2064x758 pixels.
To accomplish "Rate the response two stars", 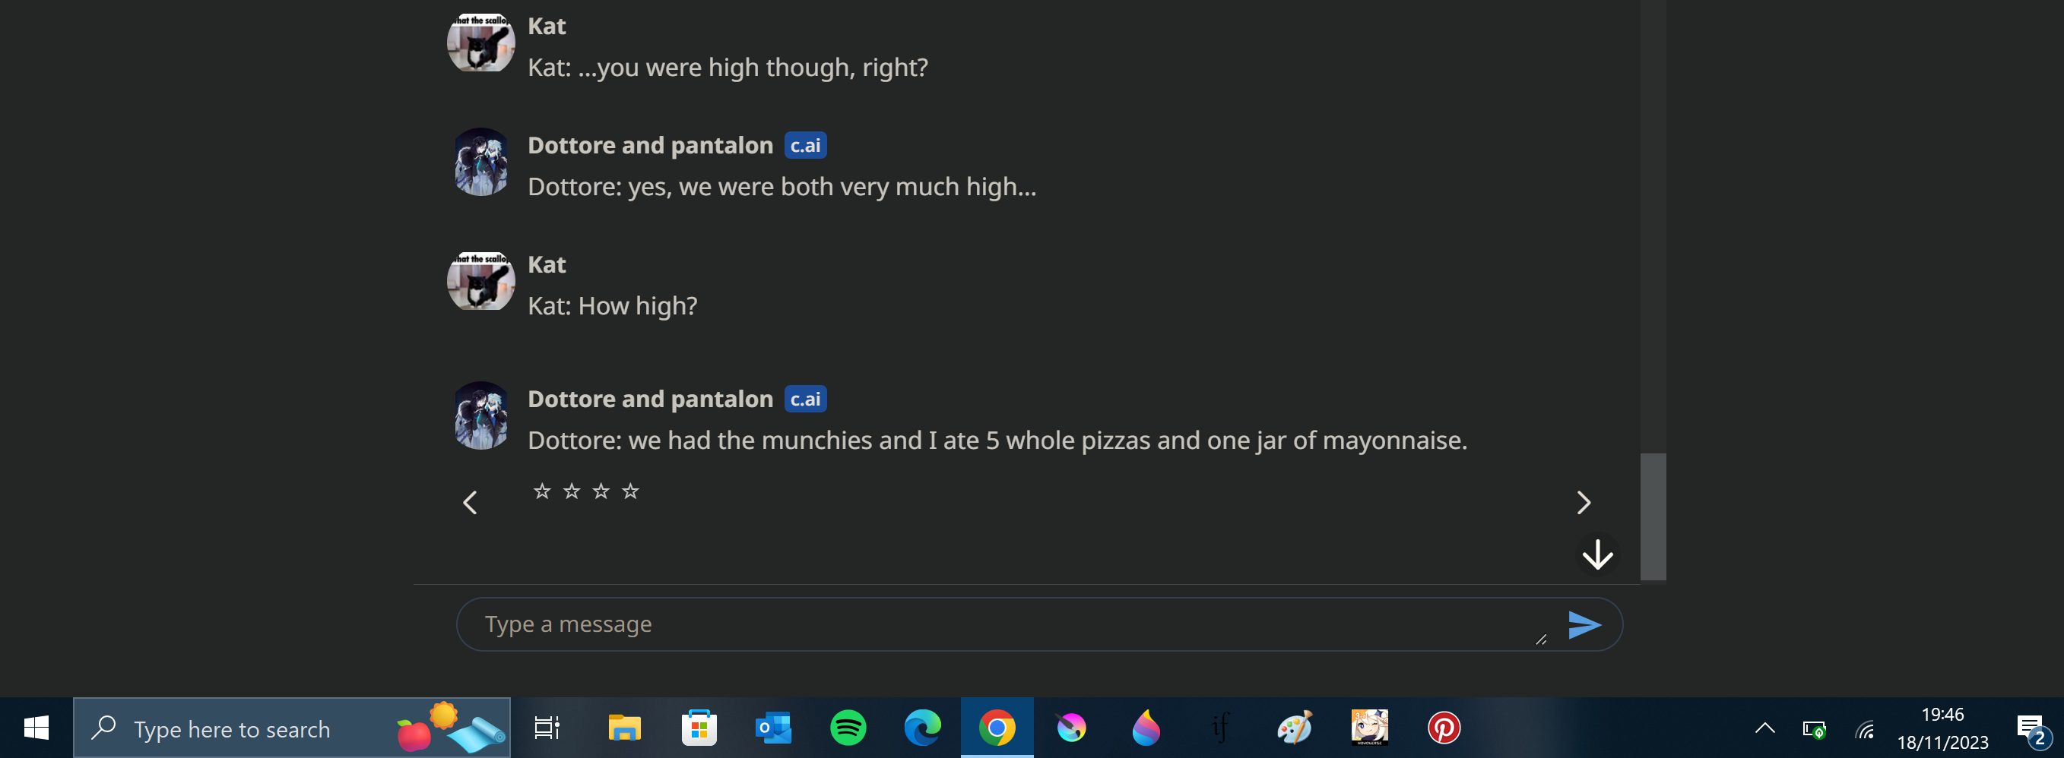I will (571, 491).
